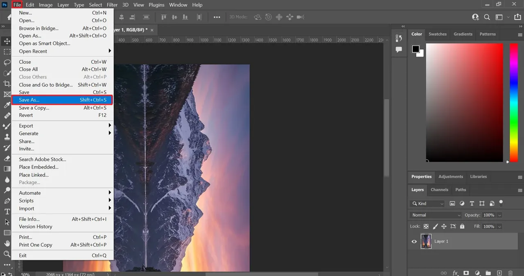
Task: Select the Horizontal Type tool
Action: [x=7, y=211]
